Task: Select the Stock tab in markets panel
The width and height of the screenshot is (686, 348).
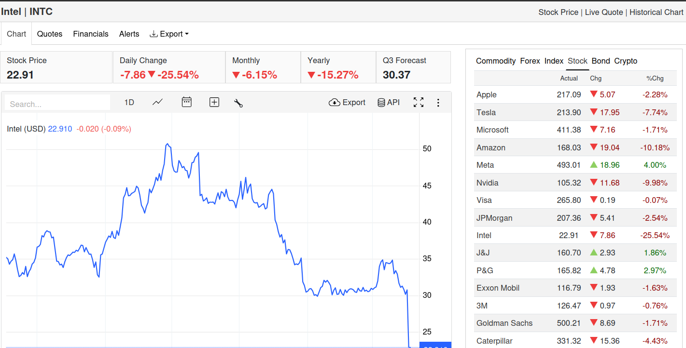Action: pos(577,61)
